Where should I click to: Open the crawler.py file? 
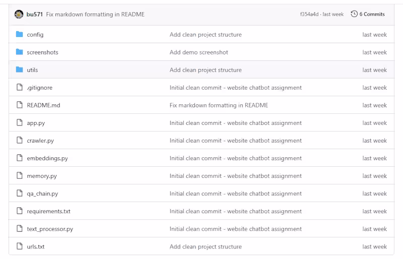pos(40,141)
